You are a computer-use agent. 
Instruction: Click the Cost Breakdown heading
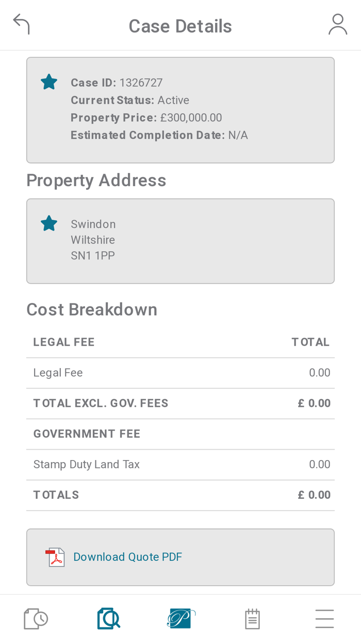pyautogui.click(x=92, y=309)
